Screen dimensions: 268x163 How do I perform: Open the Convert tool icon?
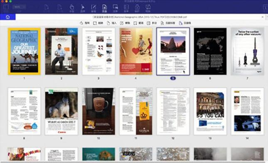coord(148,8)
